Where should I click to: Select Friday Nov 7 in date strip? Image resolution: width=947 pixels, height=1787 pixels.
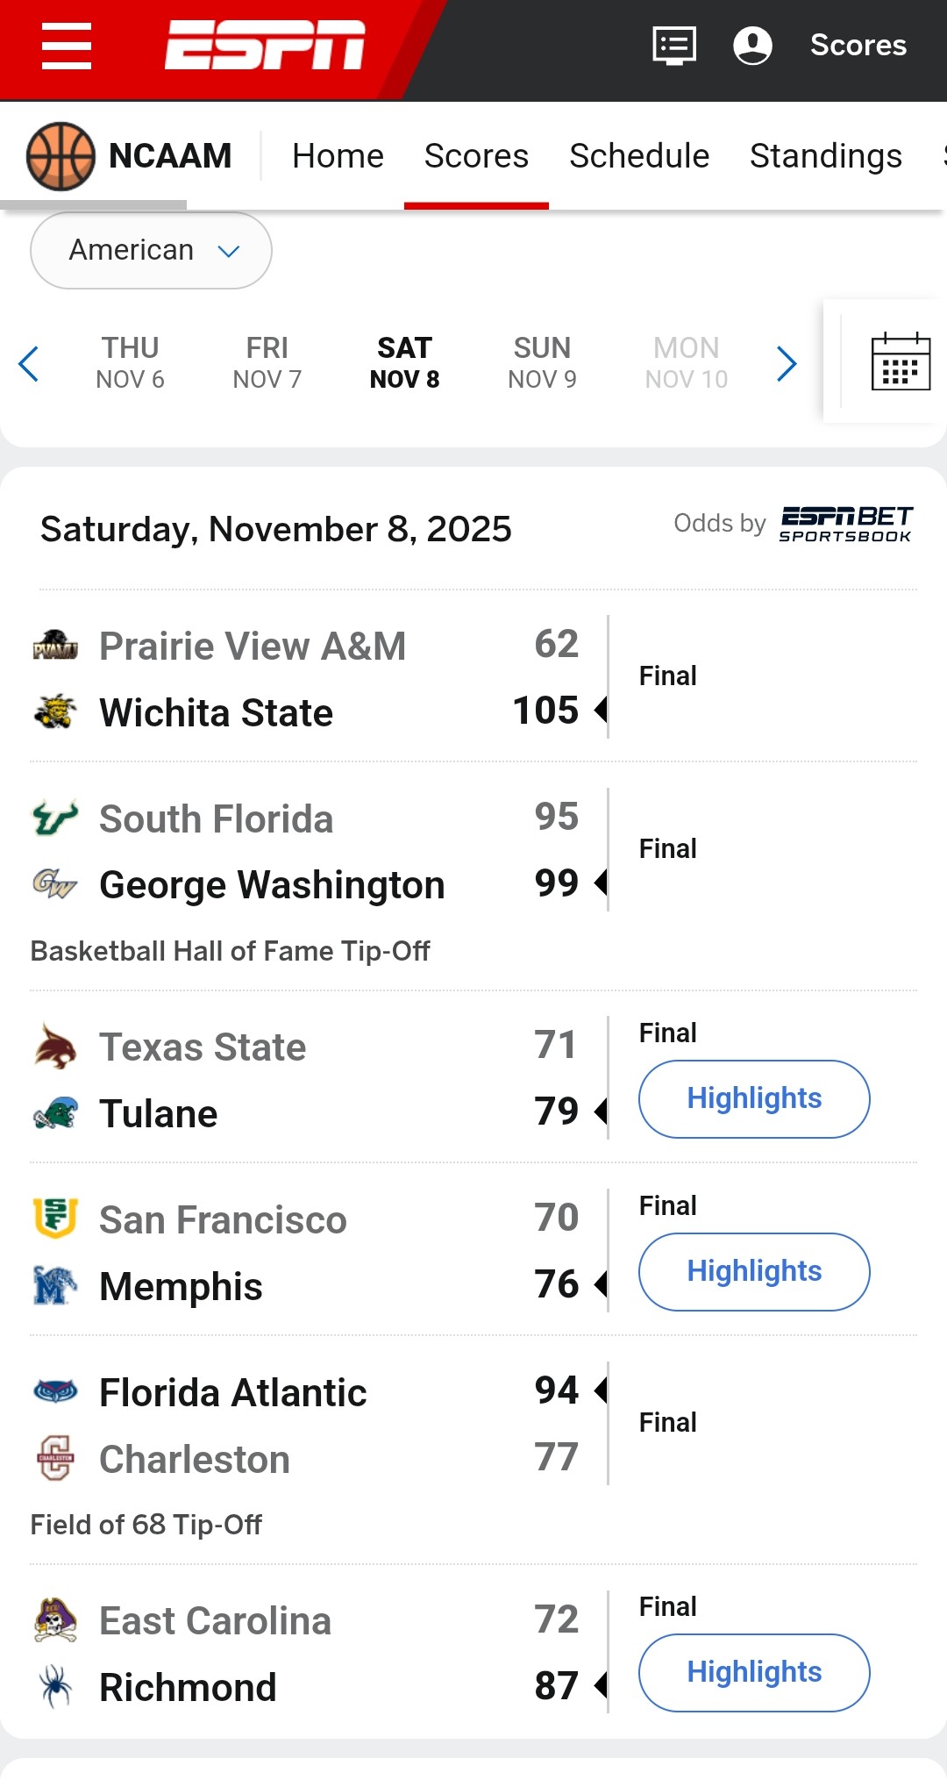[267, 362]
